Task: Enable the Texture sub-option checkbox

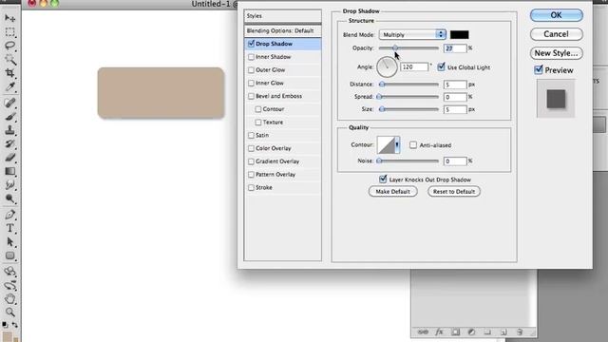Action: click(258, 123)
